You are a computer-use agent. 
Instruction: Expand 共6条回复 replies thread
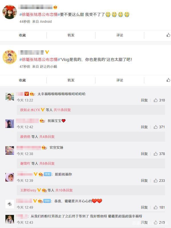(x=47, y=163)
